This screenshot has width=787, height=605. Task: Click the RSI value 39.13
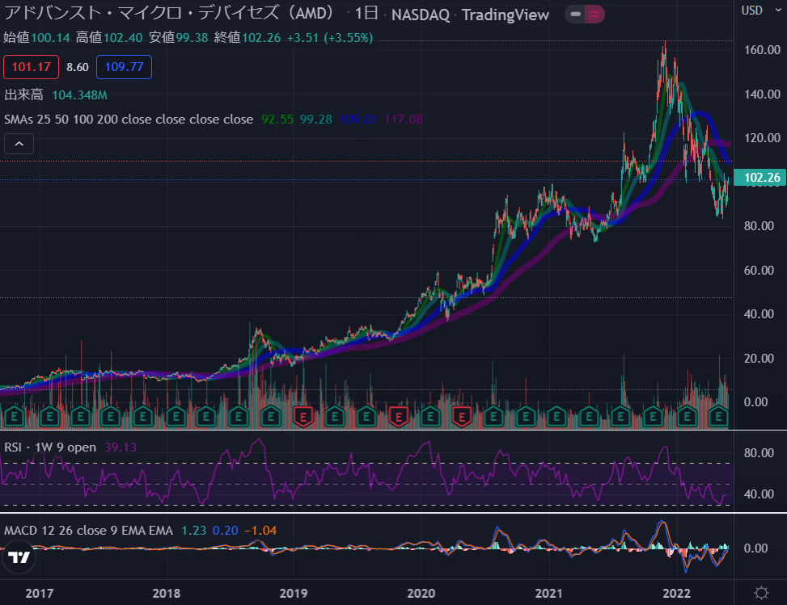[121, 447]
